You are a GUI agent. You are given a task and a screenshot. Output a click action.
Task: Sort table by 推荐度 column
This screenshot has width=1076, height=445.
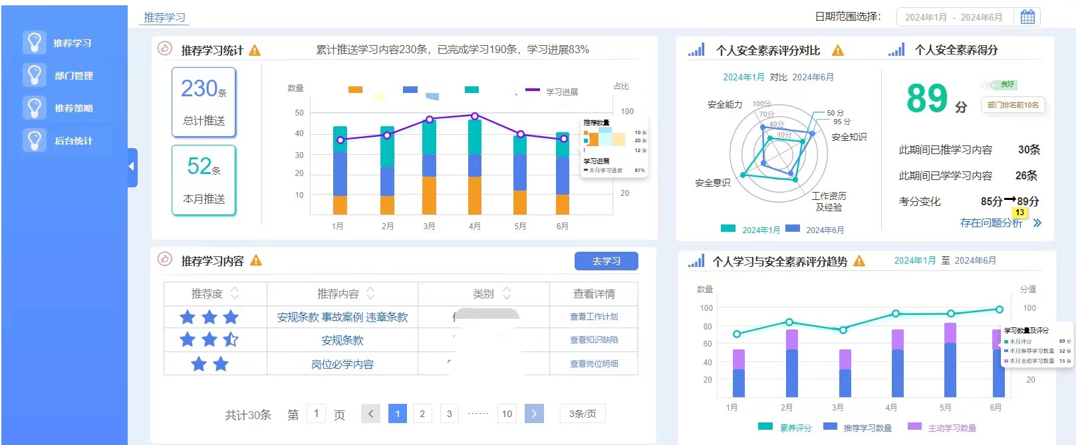coord(234,294)
